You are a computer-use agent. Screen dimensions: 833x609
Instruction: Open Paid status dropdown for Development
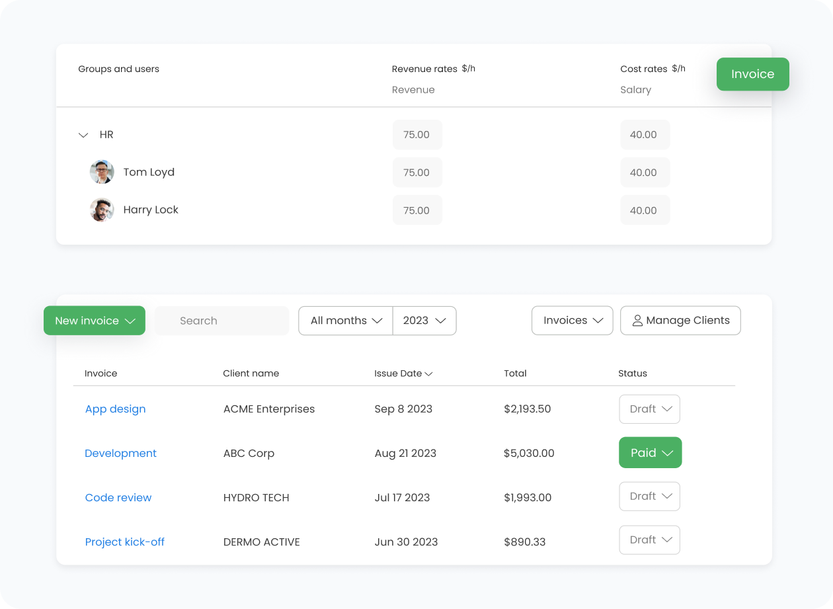650,453
